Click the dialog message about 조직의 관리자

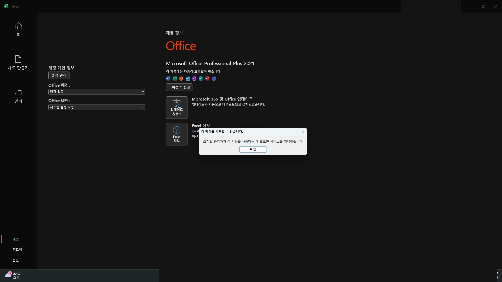coord(253,142)
